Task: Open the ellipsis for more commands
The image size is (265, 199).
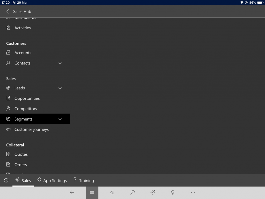Action: [x=193, y=193]
